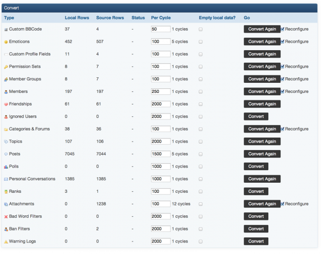Enable Empty local data for Posts
Screen dimensions: 321x254
click(x=201, y=154)
